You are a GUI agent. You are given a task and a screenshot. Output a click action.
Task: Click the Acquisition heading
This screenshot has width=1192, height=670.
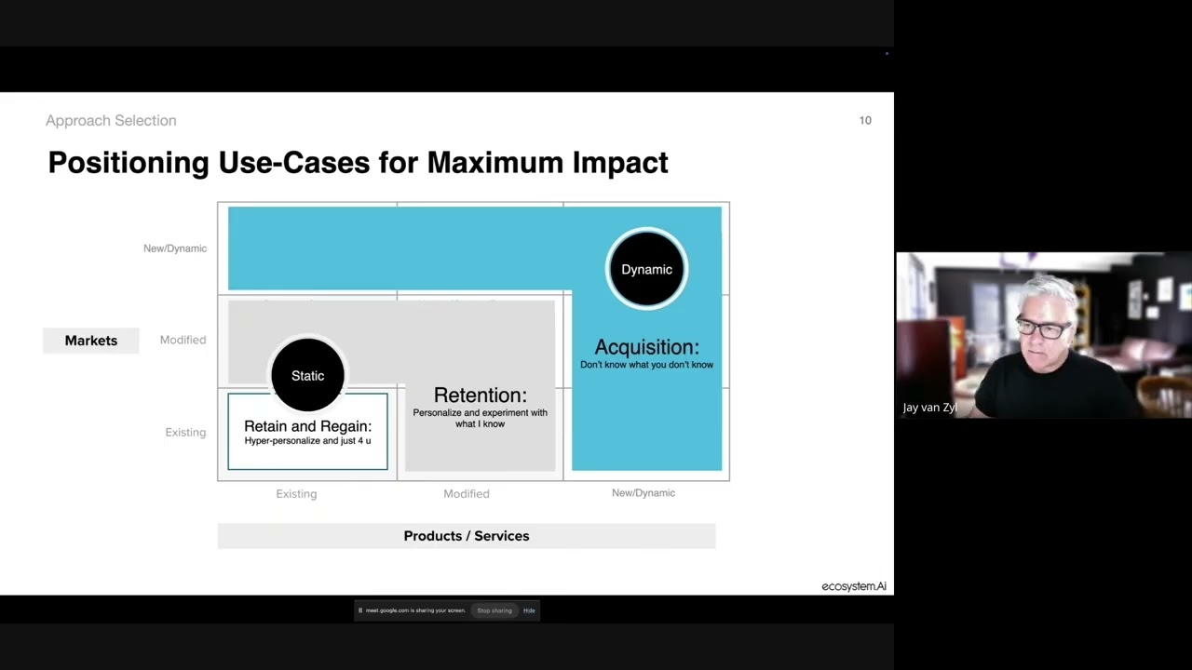[x=646, y=347]
